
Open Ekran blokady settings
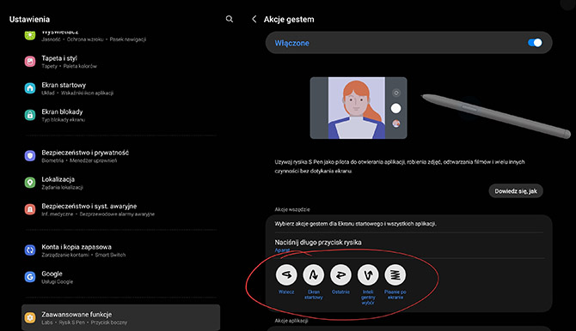click(x=120, y=115)
